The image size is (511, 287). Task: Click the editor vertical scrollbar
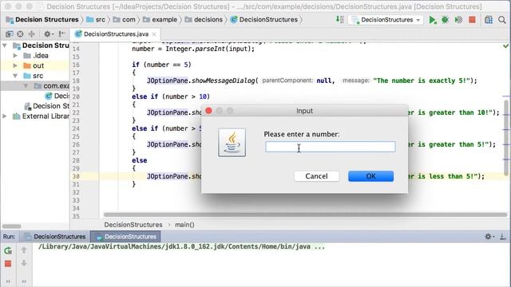tap(506, 138)
